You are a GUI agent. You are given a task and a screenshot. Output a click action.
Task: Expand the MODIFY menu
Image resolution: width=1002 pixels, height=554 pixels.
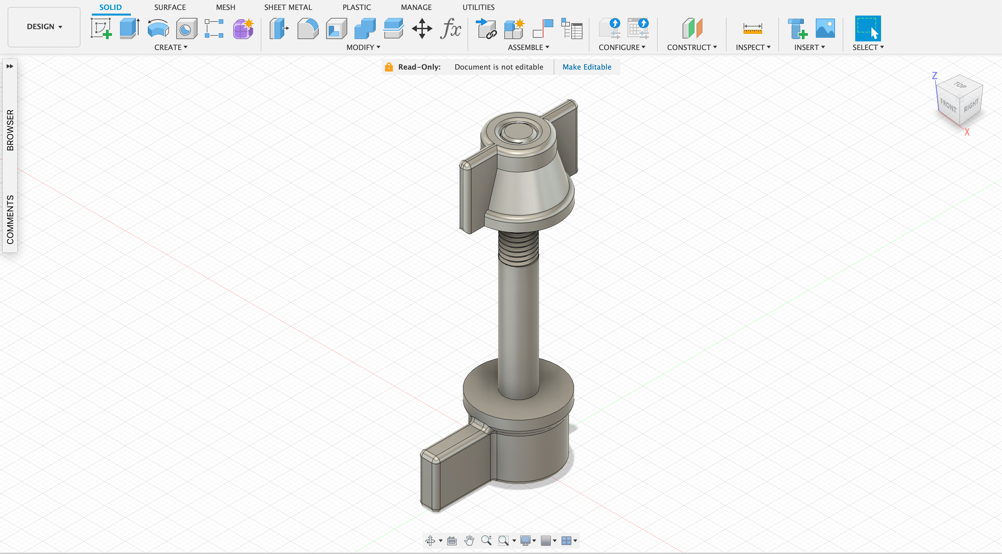(x=363, y=47)
